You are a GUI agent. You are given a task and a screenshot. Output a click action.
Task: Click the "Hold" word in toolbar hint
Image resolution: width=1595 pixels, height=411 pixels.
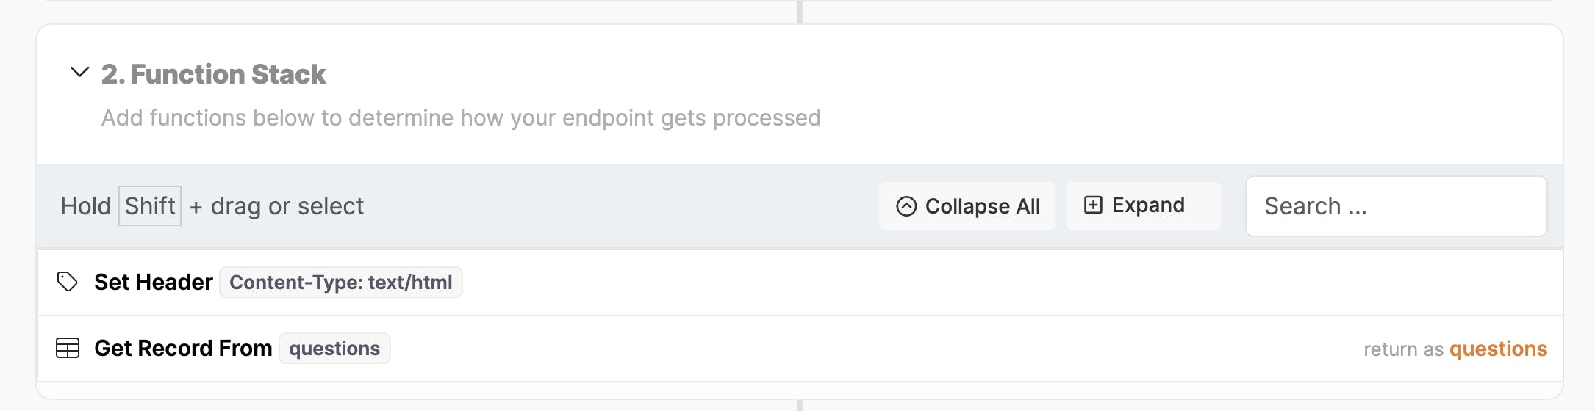85,206
